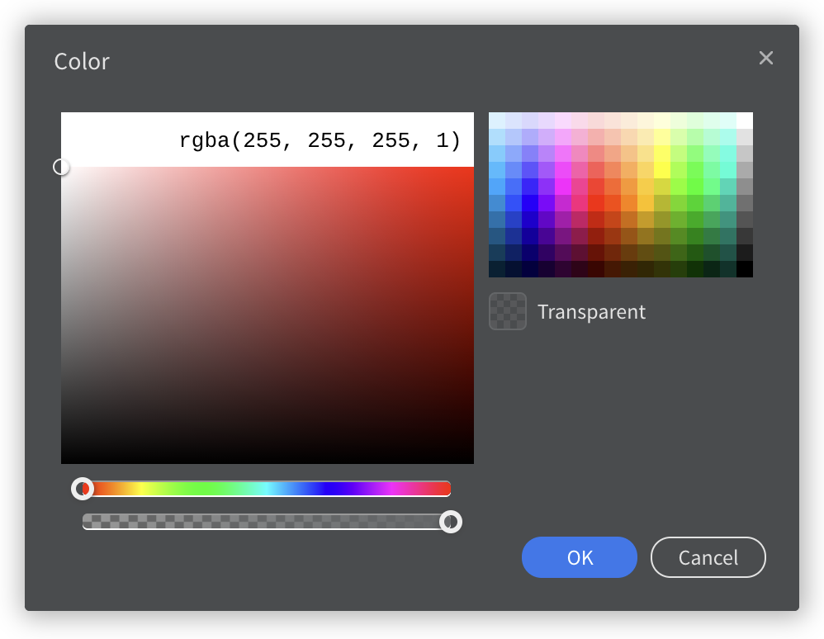Choose the pure white palette swatch
824x639 pixels.
coord(744,121)
